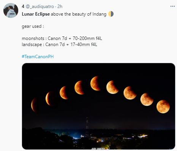Click the thinnest crescent moon in the sequence
Image resolution: width=177 pixels, height=151 pixels.
pyautogui.click(x=35, y=105)
